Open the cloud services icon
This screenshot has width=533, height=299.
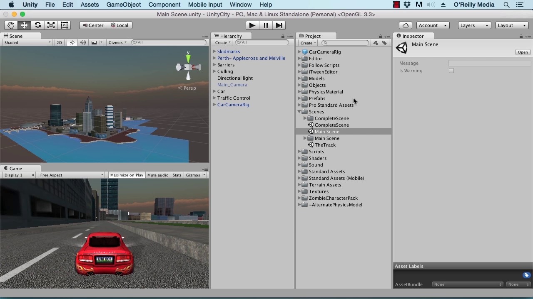[x=406, y=25]
